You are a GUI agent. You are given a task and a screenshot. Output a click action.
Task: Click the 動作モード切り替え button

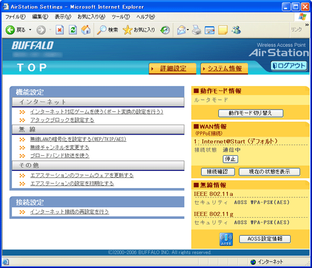pyautogui.click(x=251, y=113)
